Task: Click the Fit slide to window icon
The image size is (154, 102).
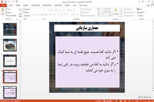Action: click(153, 101)
